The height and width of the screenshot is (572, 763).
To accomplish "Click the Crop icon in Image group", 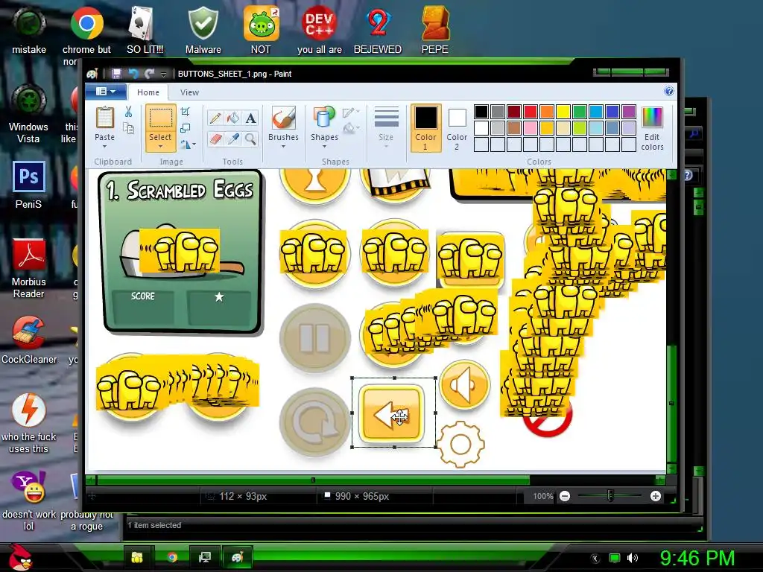I will point(186,112).
